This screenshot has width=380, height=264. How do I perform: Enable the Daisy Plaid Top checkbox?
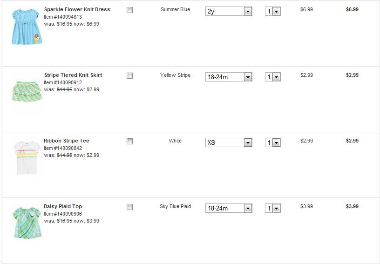(x=129, y=207)
